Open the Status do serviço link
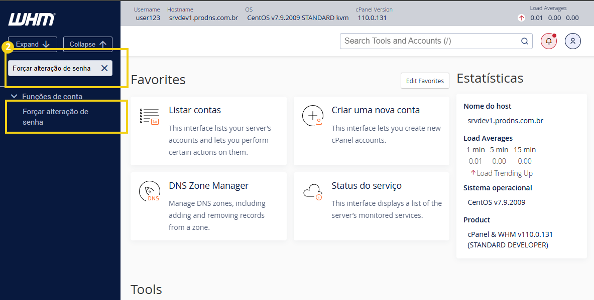594x300 pixels. [367, 186]
